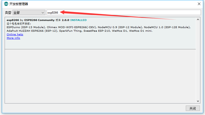Follow the More info link
The width and height of the screenshot is (205, 115).
point(13,38)
